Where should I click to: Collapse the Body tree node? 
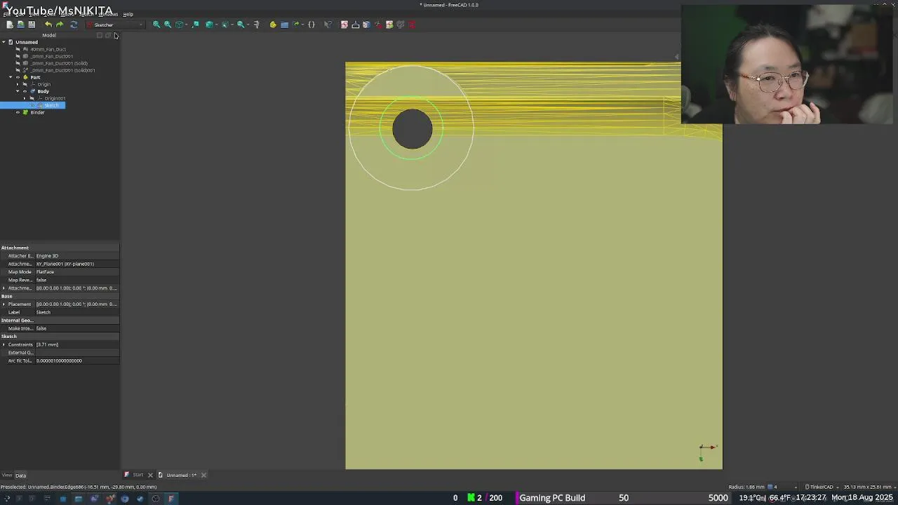[18, 91]
